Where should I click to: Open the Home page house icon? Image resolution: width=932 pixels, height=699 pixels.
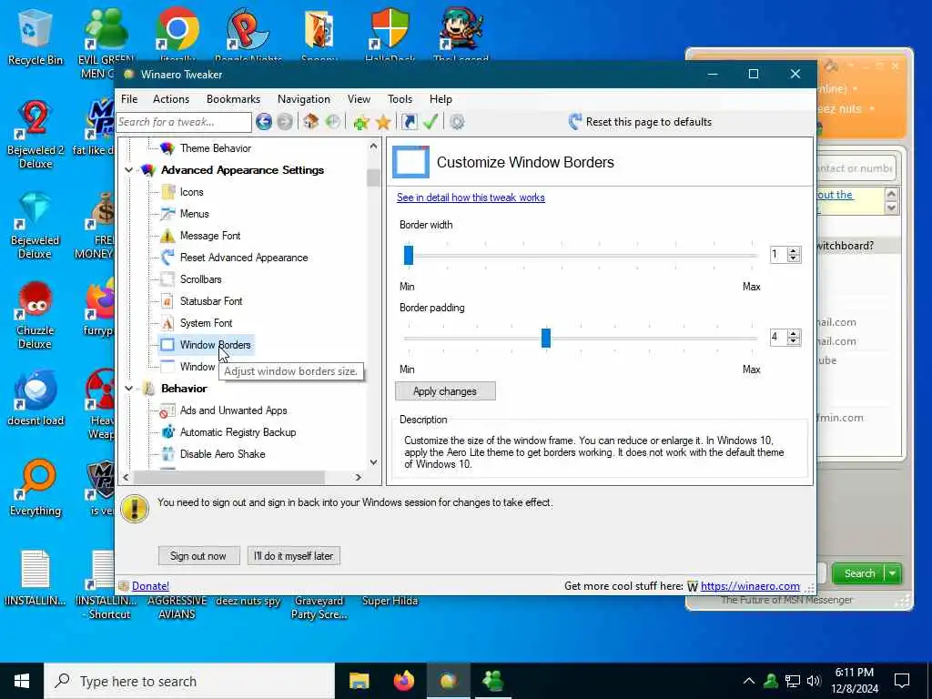coord(310,122)
